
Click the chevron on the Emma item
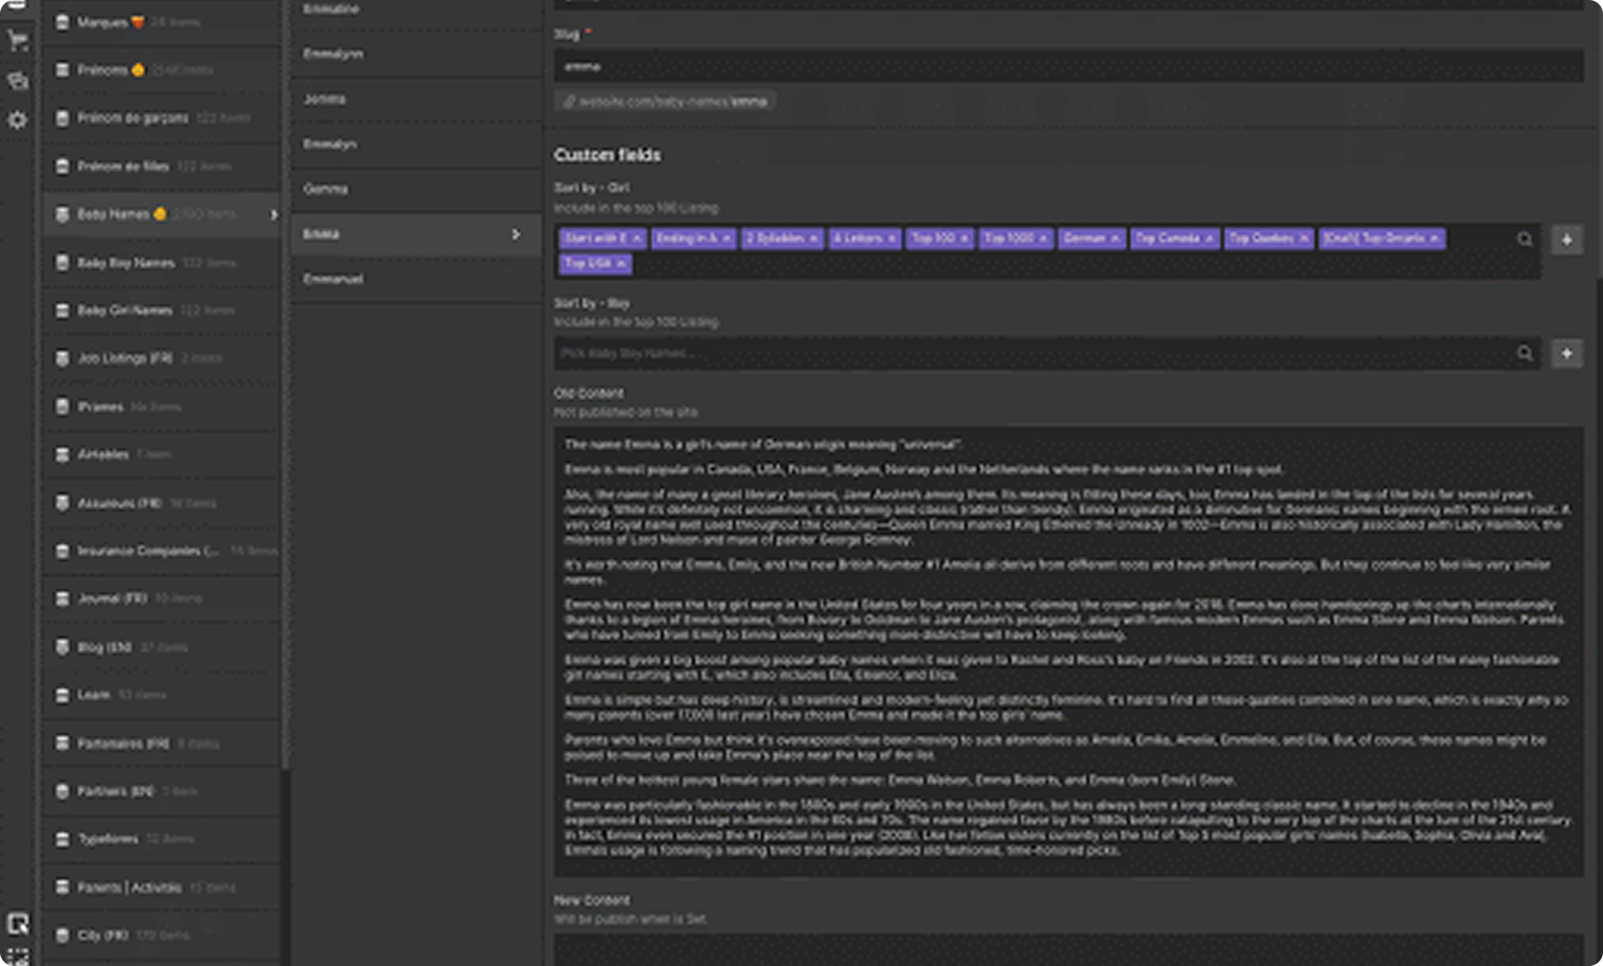[x=516, y=234]
